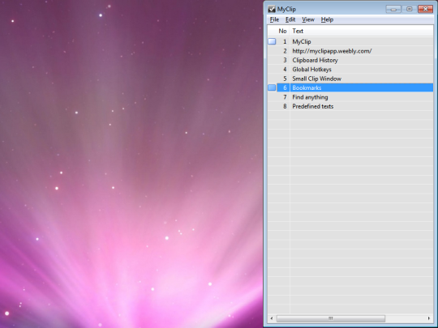The width and height of the screenshot is (438, 328).
Task: Click row number 7 in the No column
Action: point(285,97)
